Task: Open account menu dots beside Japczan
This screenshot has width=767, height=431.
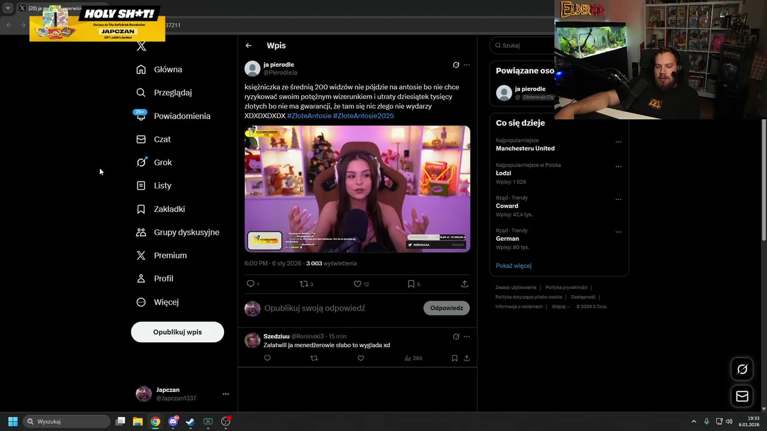Action: [226, 394]
